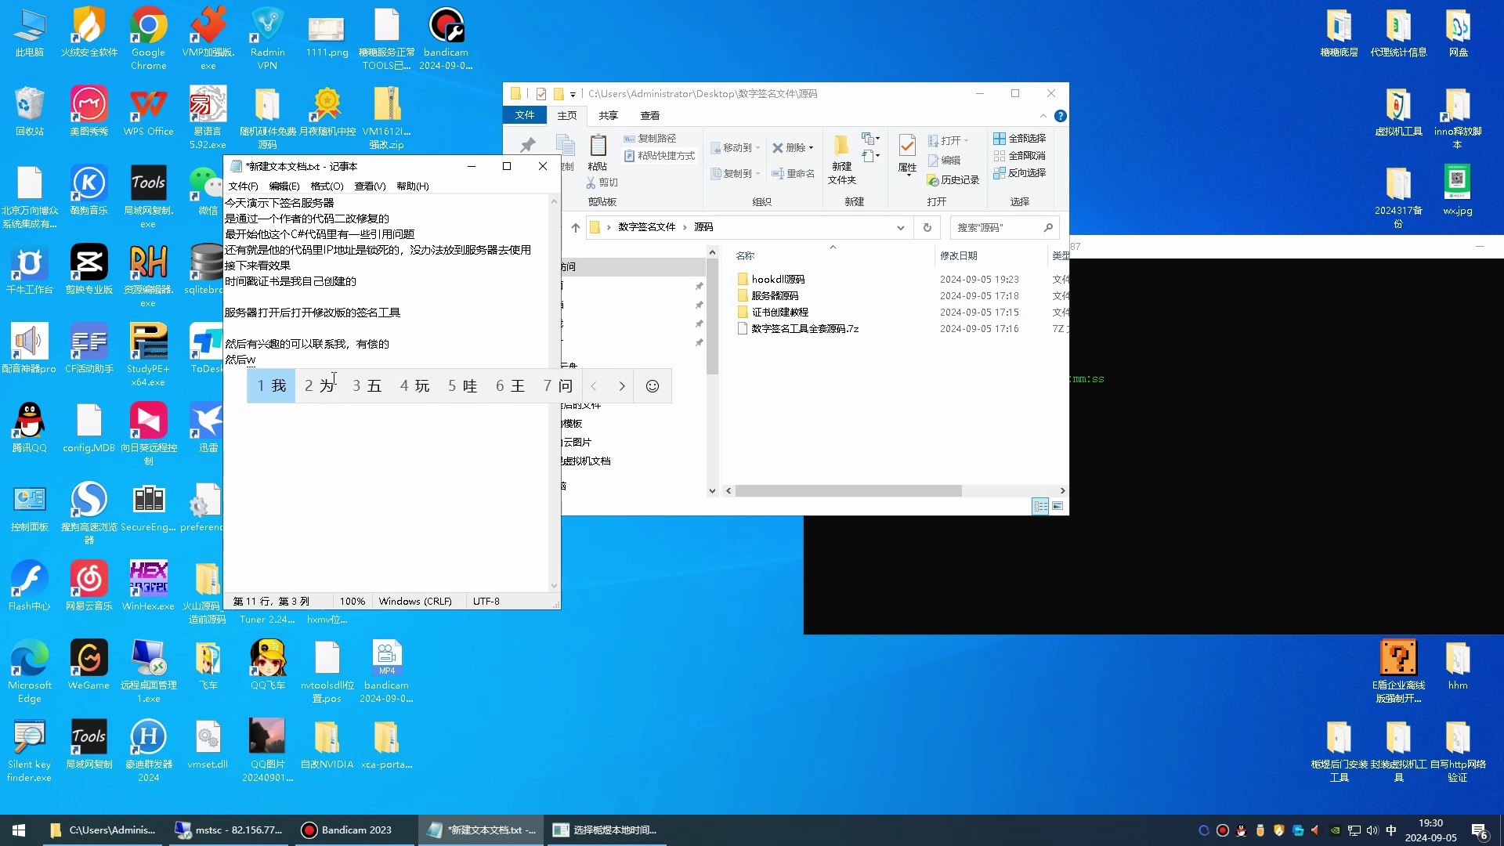Screen dimensions: 1504x846
Task: Collapse the Explorer ribbon chevron
Action: click(1043, 116)
